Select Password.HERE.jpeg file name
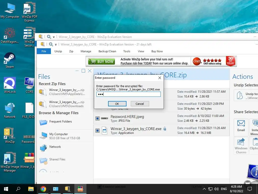The height and width of the screenshot is (194, 258). pos(127,117)
